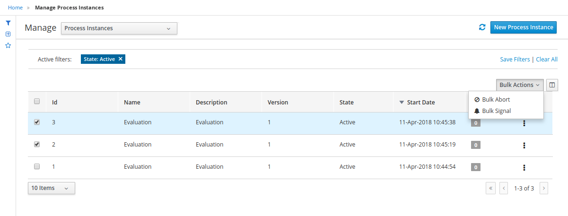Remove the State: Active filter chip
This screenshot has width=568, height=216.
(121, 59)
